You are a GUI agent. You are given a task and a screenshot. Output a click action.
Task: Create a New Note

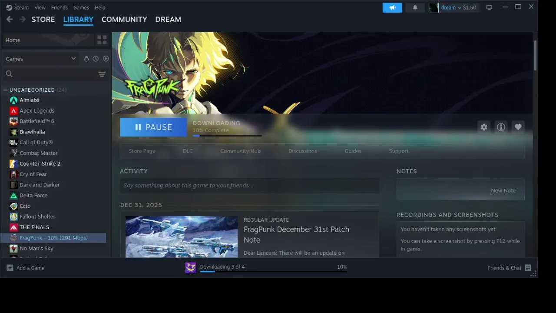coord(503,190)
